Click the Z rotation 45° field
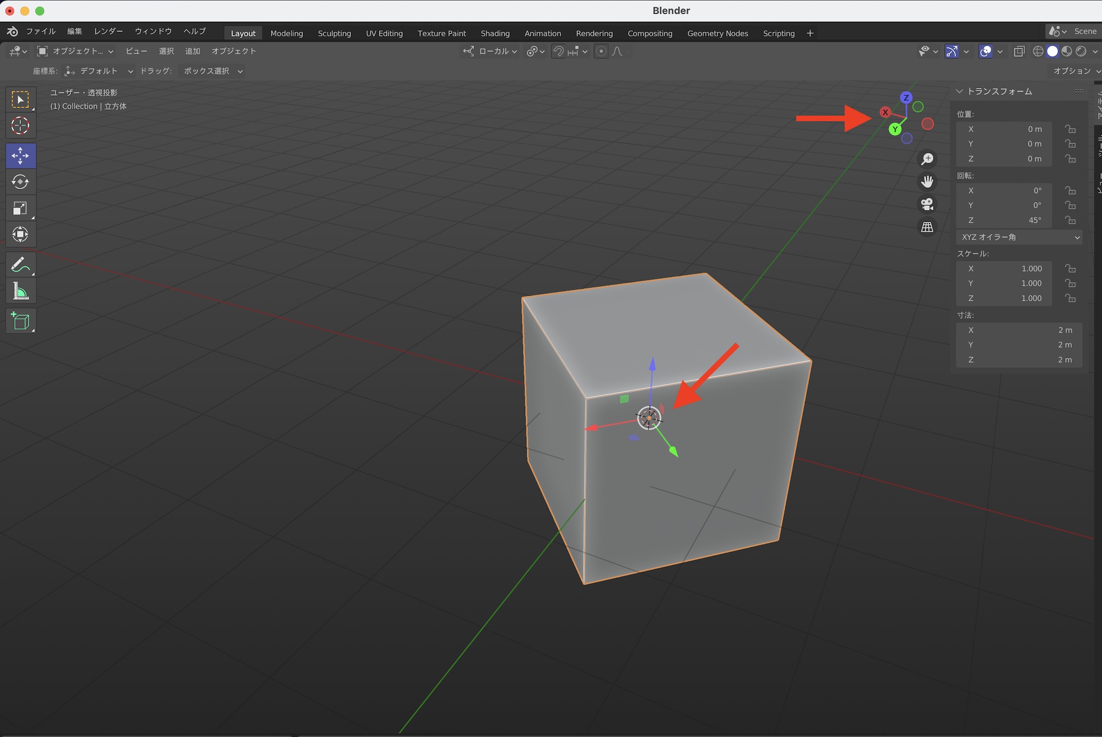1102x737 pixels. point(1003,220)
